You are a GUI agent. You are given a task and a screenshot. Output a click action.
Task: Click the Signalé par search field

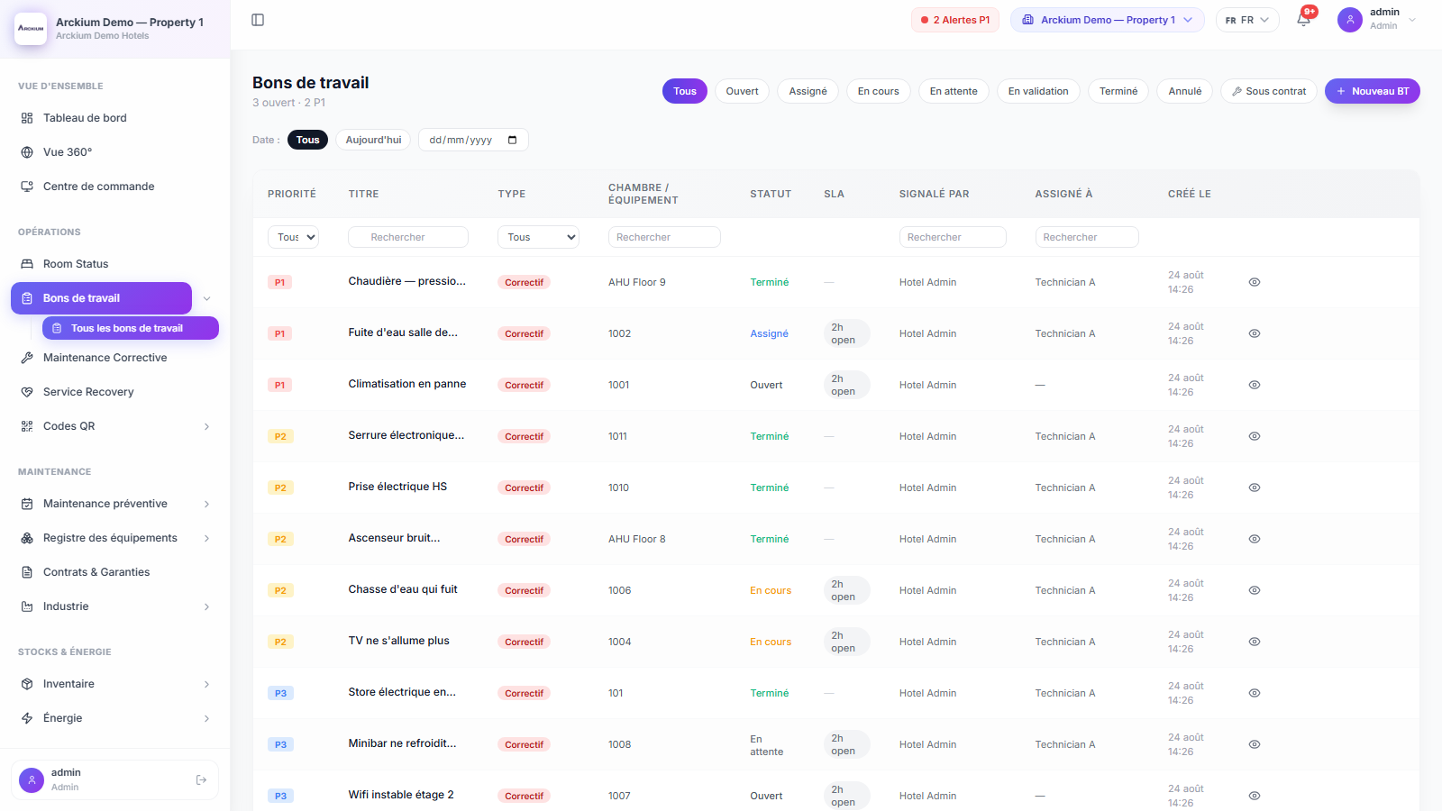pos(953,237)
